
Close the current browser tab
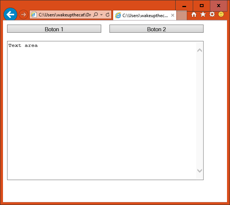[x=173, y=15]
